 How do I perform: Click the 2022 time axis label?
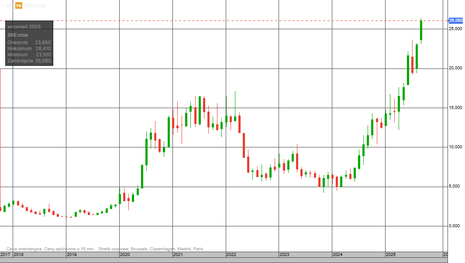coord(231,254)
